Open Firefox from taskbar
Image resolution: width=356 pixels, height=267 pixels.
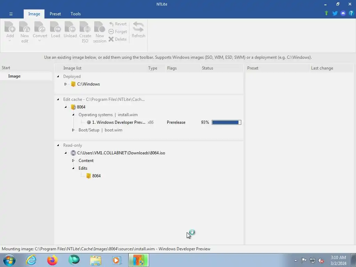point(52,260)
